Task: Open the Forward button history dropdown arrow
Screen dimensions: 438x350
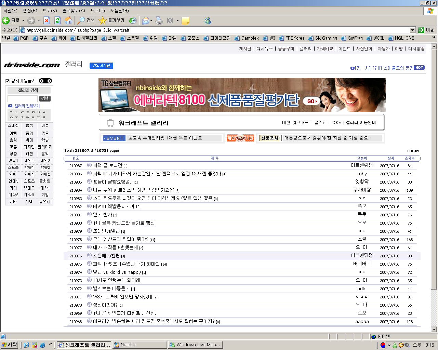Action: pos(39,21)
